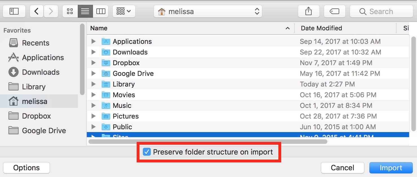Go back with the left chevron
Viewport: 417px width, 177px height.
point(36,11)
